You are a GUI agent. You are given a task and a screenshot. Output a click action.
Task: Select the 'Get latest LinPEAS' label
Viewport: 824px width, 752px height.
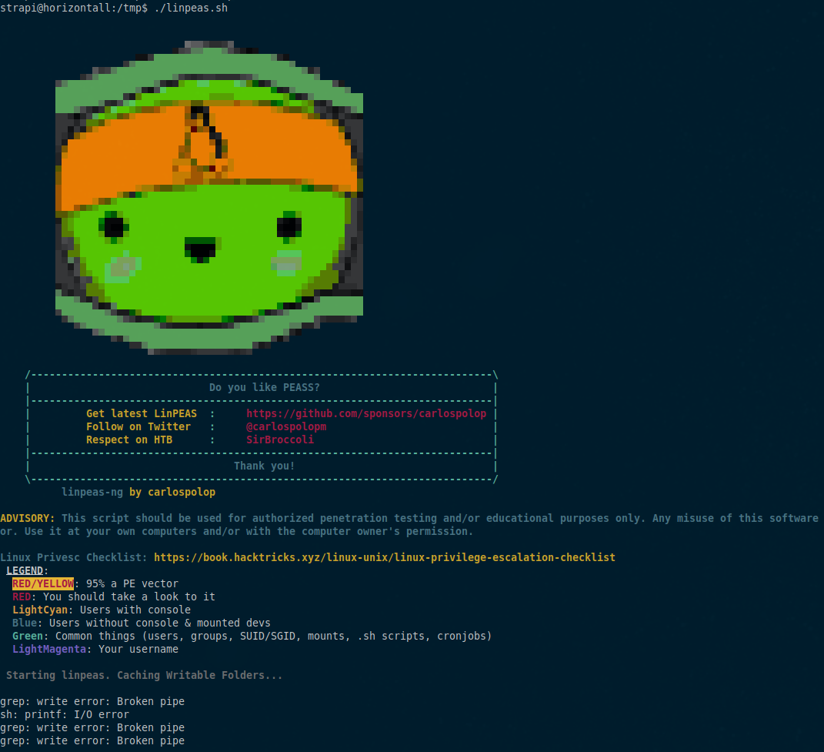142,414
